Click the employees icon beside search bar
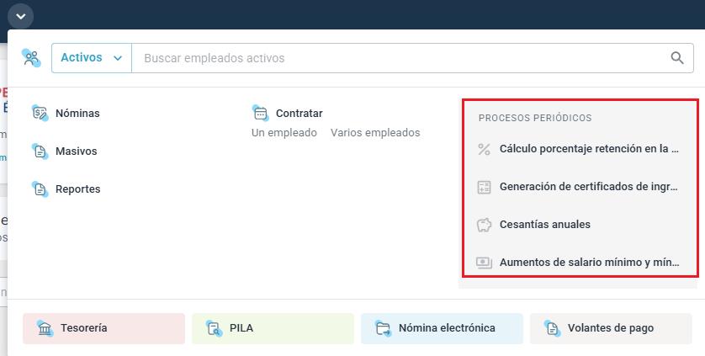 coord(31,58)
